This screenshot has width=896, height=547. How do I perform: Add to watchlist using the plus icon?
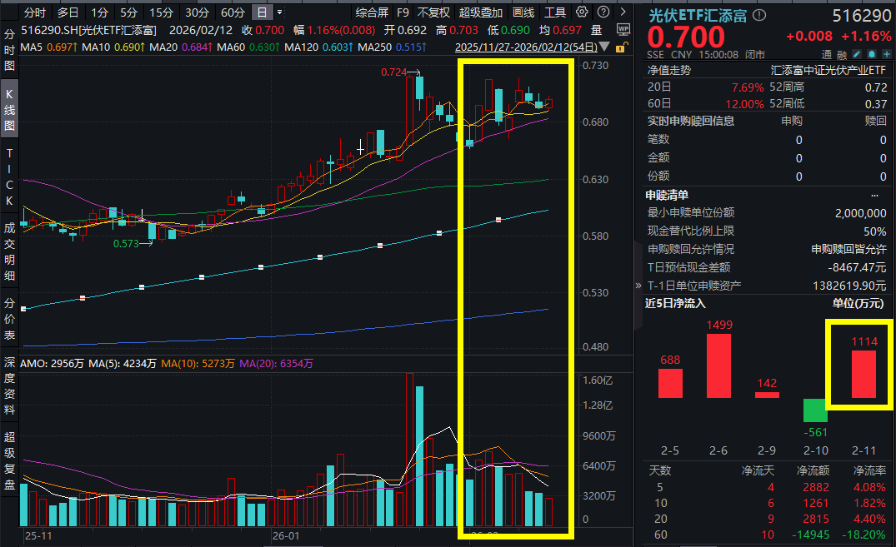888,52
